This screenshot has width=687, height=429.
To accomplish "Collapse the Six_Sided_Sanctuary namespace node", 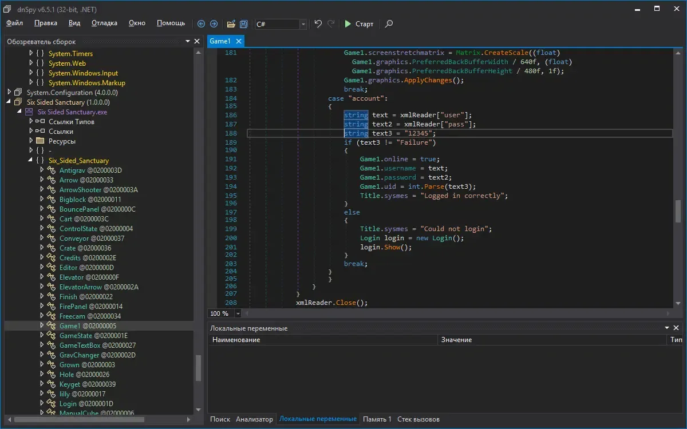I will pyautogui.click(x=31, y=161).
